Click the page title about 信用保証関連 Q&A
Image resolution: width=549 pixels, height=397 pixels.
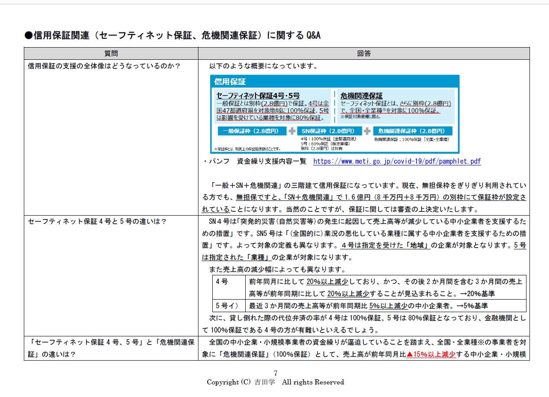tap(172, 36)
